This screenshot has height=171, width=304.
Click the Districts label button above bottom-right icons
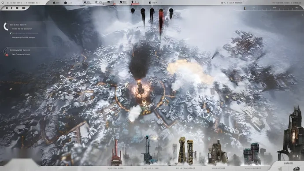pos(289,164)
